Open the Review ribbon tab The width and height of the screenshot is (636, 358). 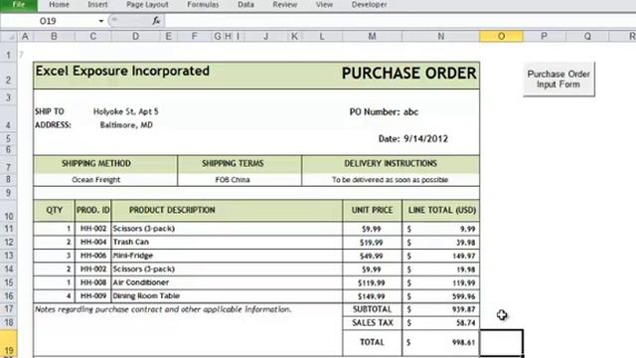point(285,5)
